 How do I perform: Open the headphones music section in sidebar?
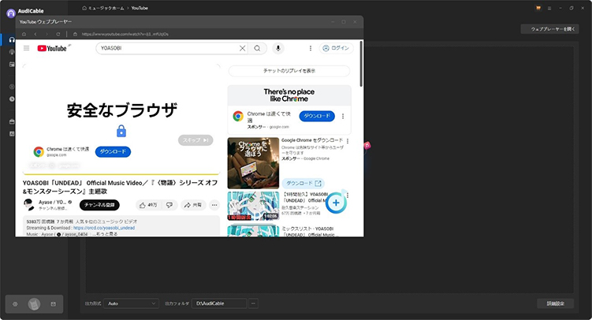(x=12, y=39)
